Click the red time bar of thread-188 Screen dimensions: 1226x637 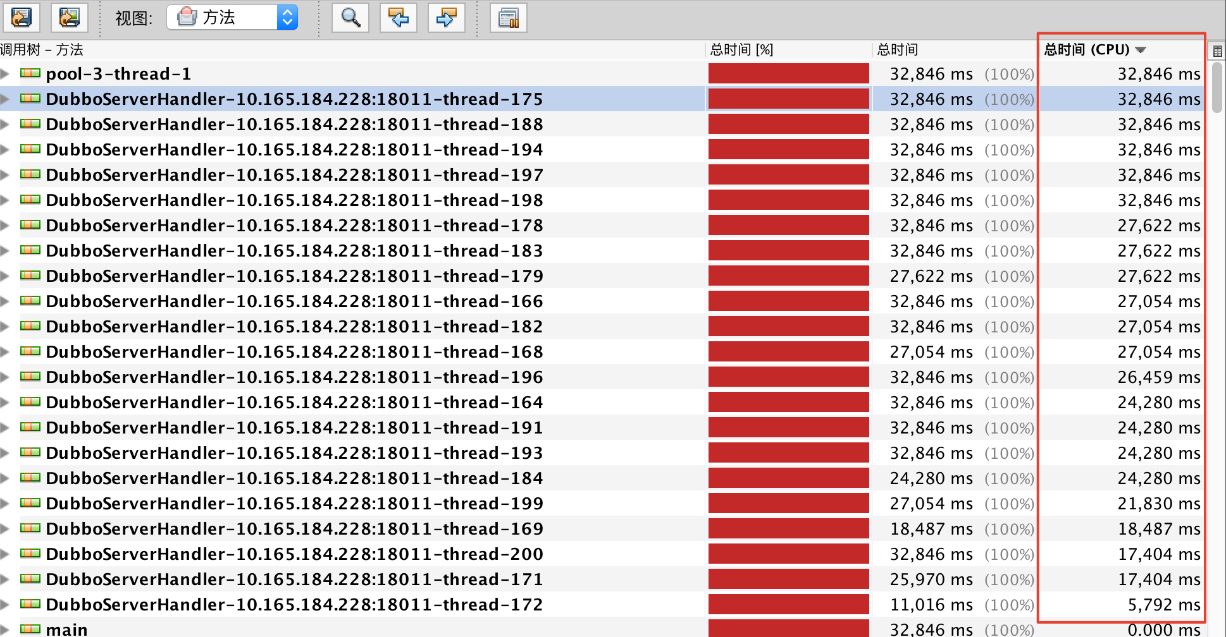(x=788, y=124)
